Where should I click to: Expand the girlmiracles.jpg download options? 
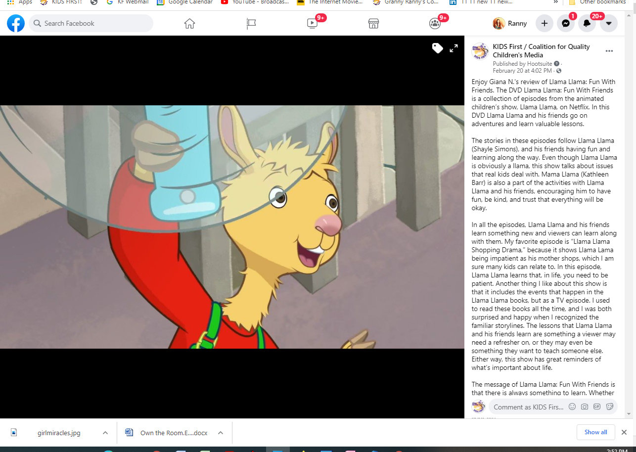click(105, 433)
